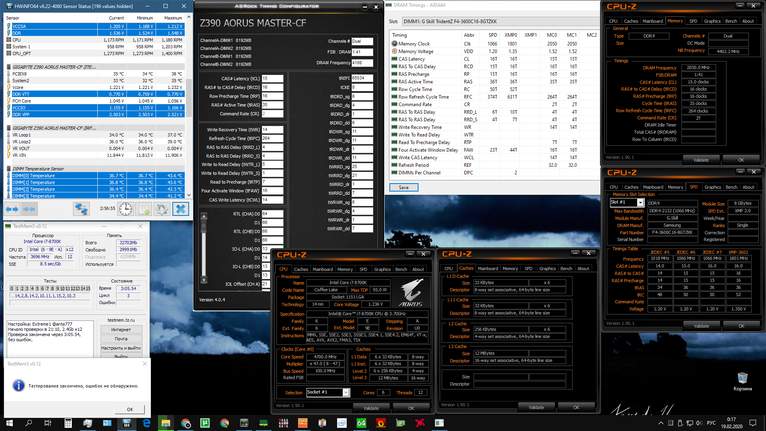
Task: Reset the HWiNFO elapsed time clock
Action: (126, 209)
